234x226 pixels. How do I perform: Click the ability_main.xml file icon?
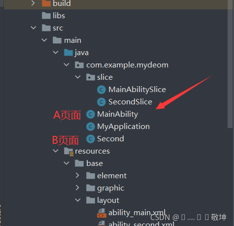[x=101, y=213]
